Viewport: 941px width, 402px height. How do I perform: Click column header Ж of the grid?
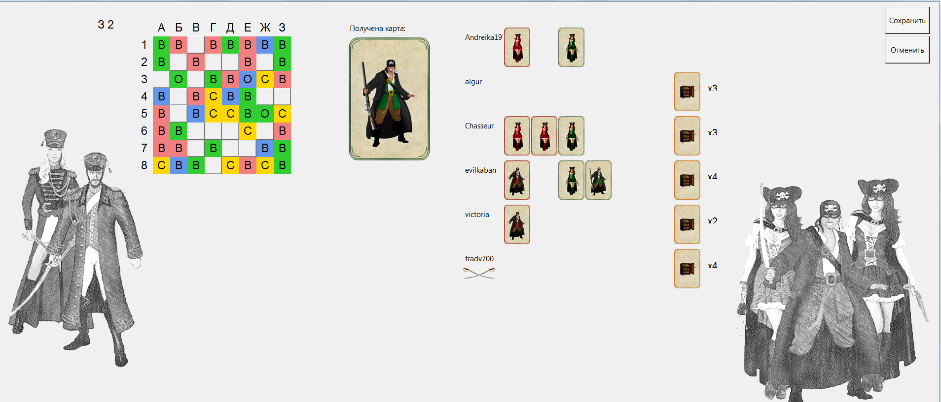pyautogui.click(x=265, y=28)
